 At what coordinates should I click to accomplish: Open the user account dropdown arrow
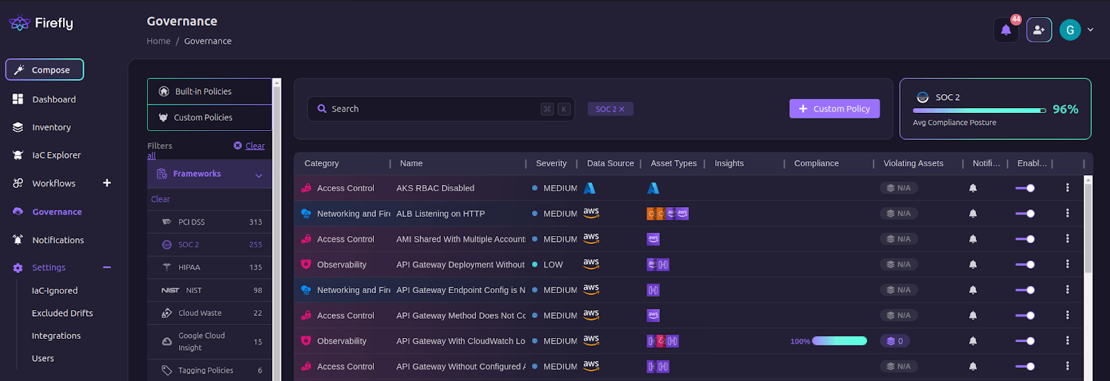1091,30
